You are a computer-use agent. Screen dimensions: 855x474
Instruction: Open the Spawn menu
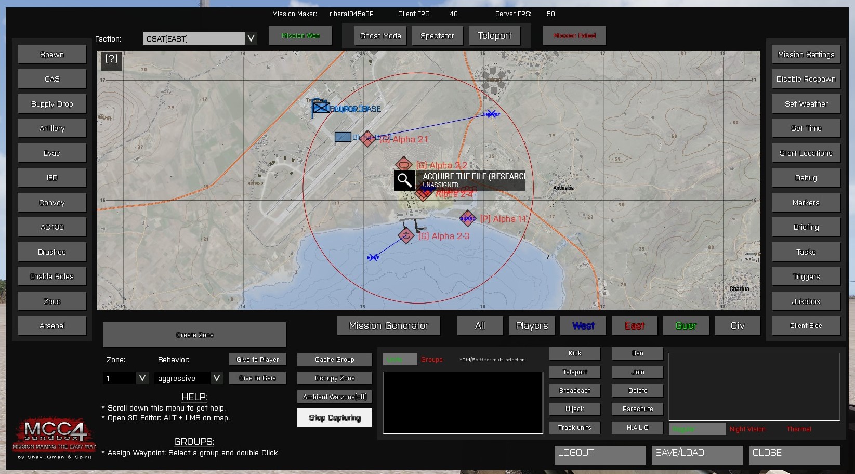pos(52,55)
